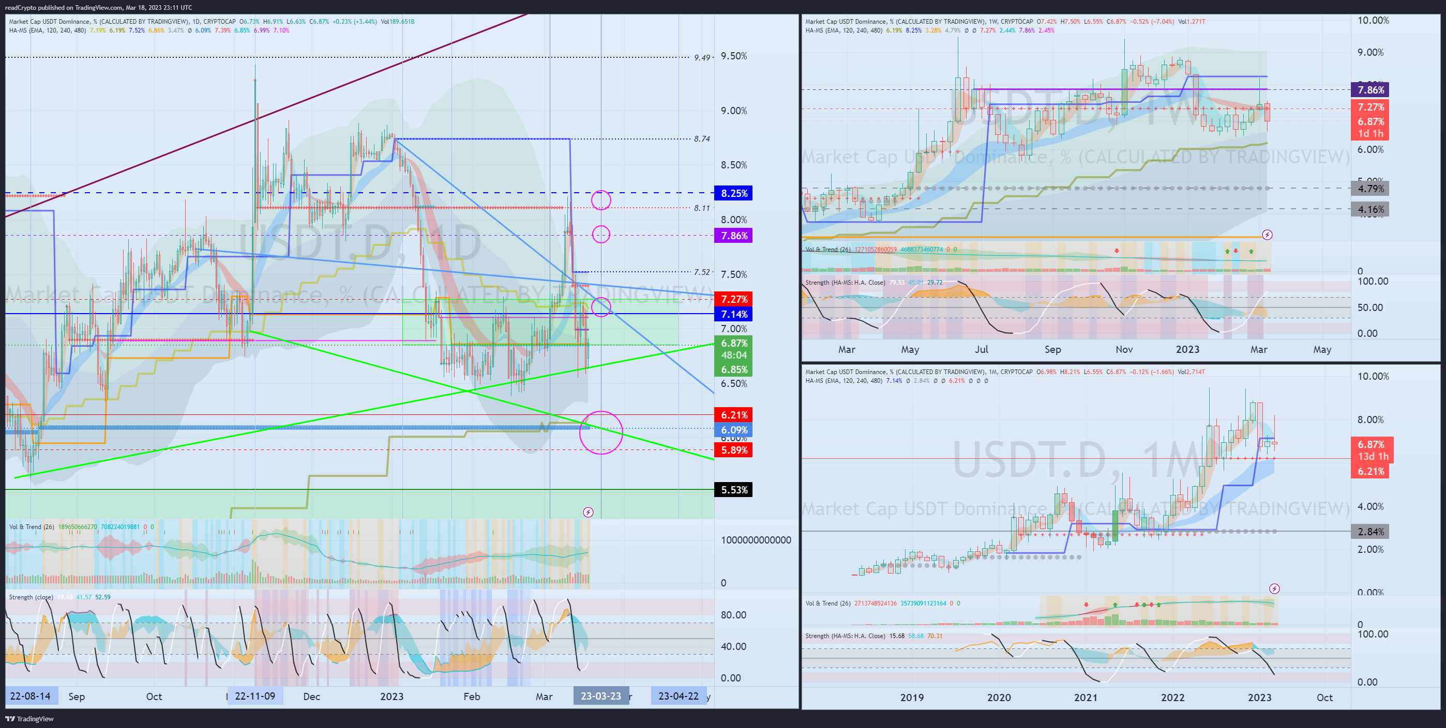Click the Feb label on daily time axis
1446x728 pixels.
point(472,696)
